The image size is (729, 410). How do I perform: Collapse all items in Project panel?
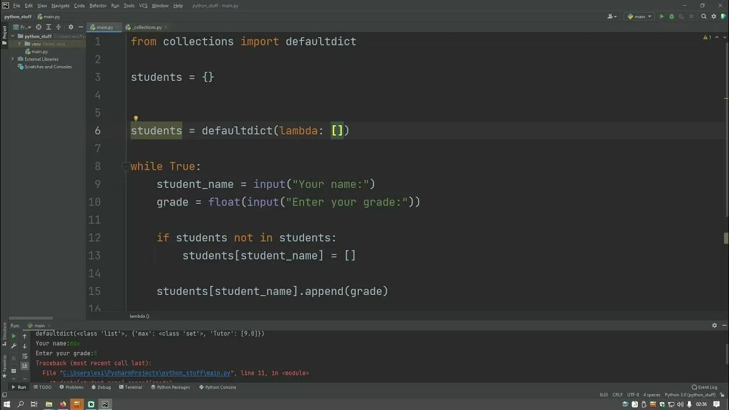pos(58,27)
